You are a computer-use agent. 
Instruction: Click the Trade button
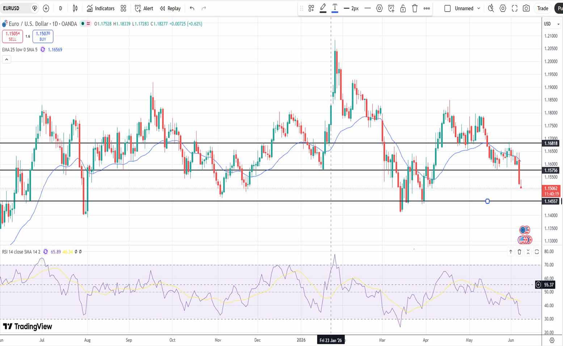(x=542, y=8)
